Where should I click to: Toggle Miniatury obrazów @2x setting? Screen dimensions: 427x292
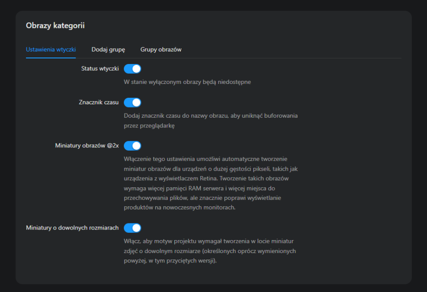(132, 146)
